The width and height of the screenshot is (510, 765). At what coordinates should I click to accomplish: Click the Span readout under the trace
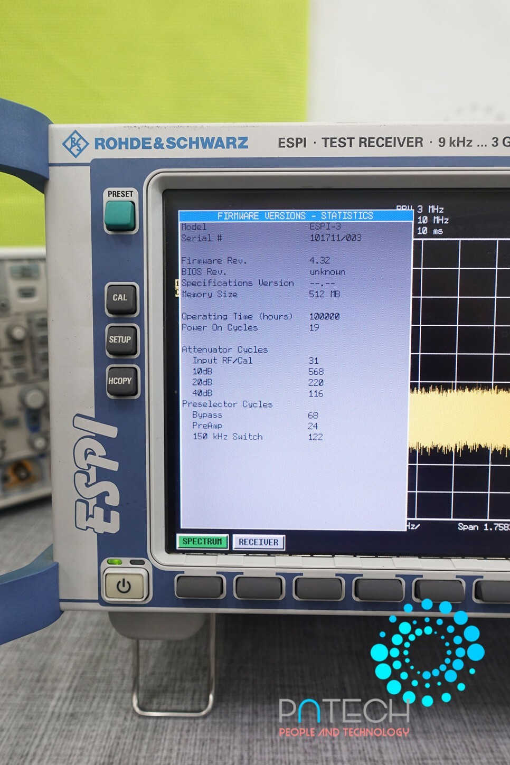tap(484, 527)
